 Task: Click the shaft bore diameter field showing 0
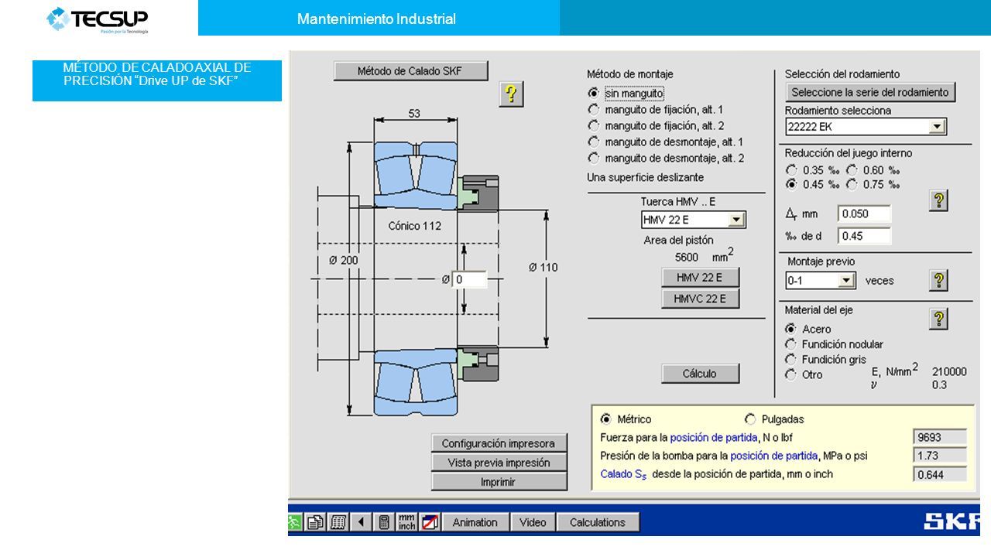470,279
